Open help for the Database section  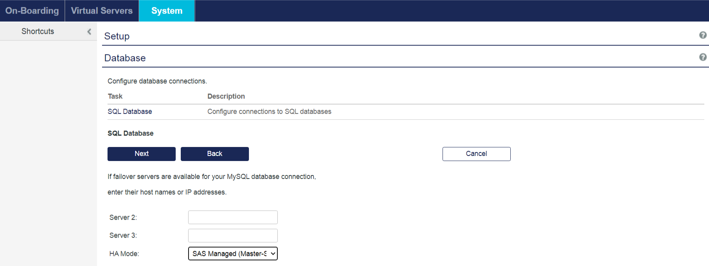[702, 57]
